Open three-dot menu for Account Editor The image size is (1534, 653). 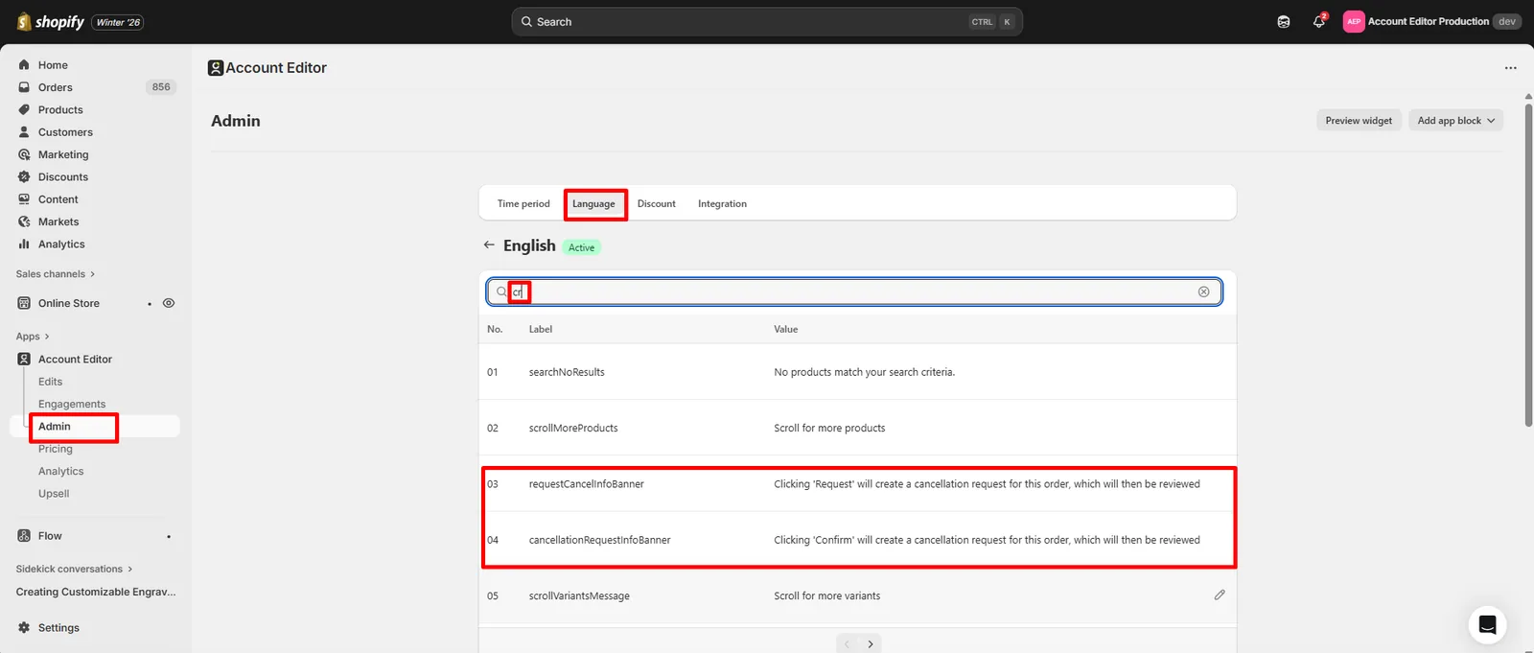(1510, 68)
